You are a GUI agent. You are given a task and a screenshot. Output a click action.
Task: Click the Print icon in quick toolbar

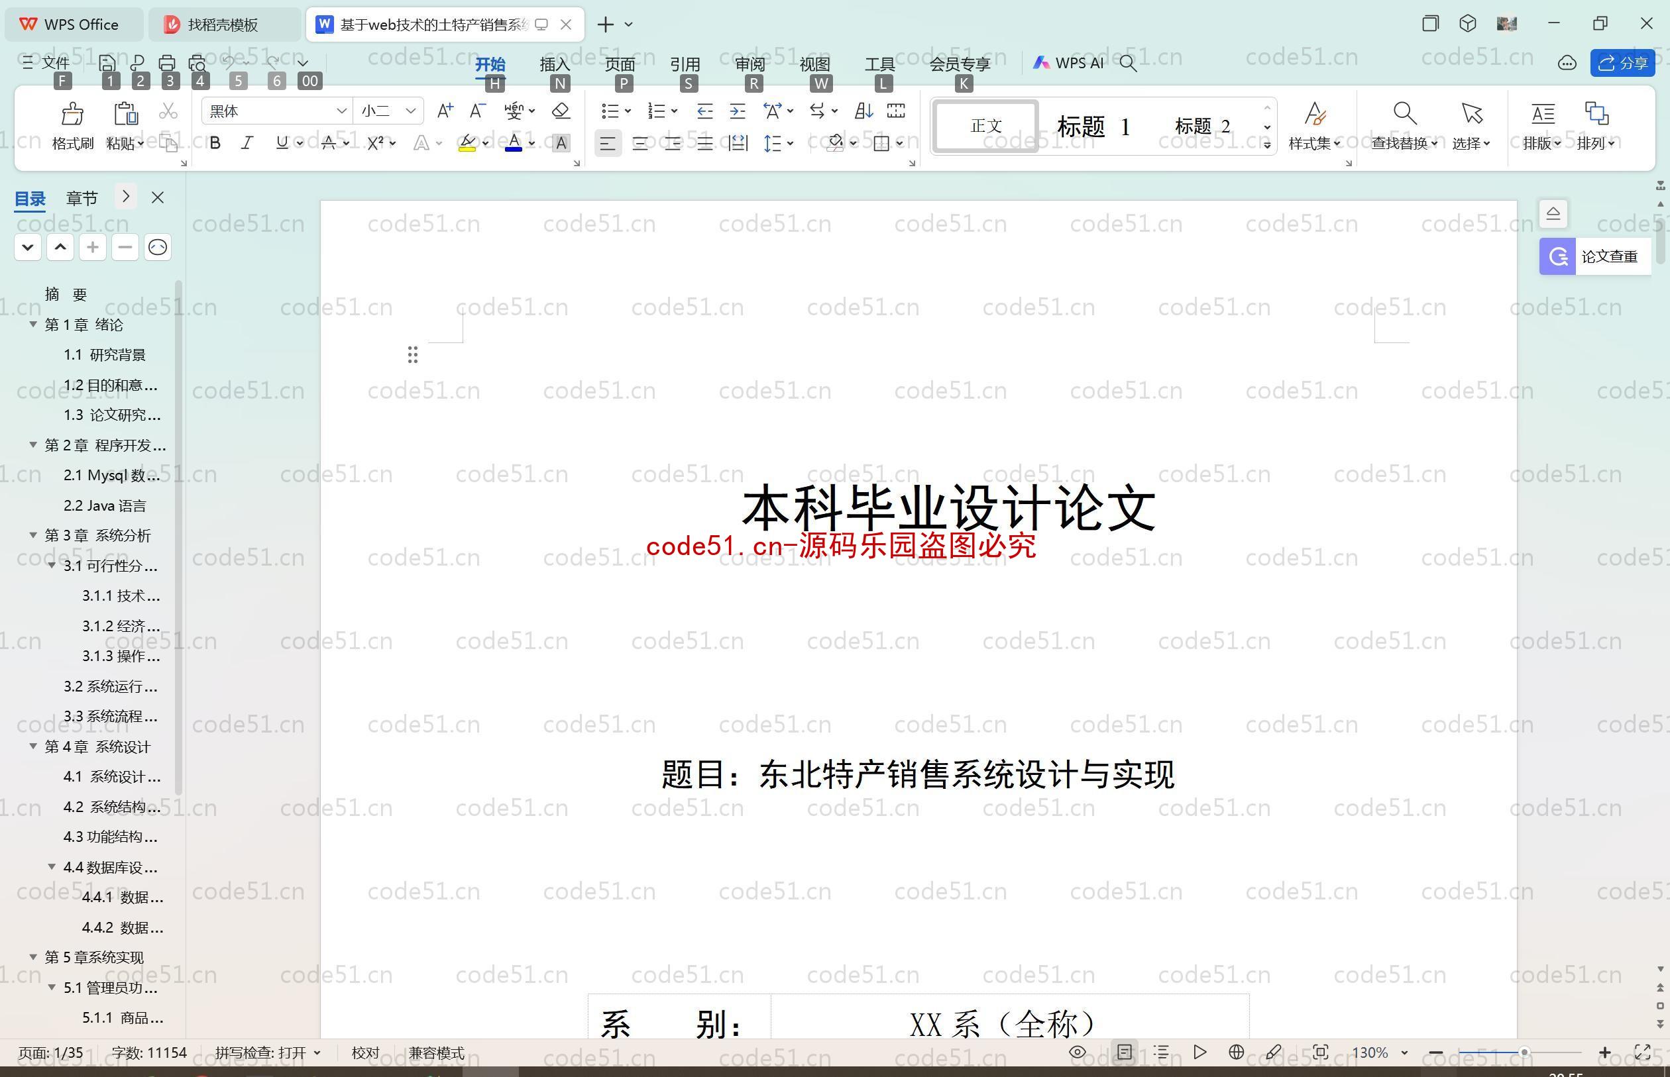click(x=166, y=63)
